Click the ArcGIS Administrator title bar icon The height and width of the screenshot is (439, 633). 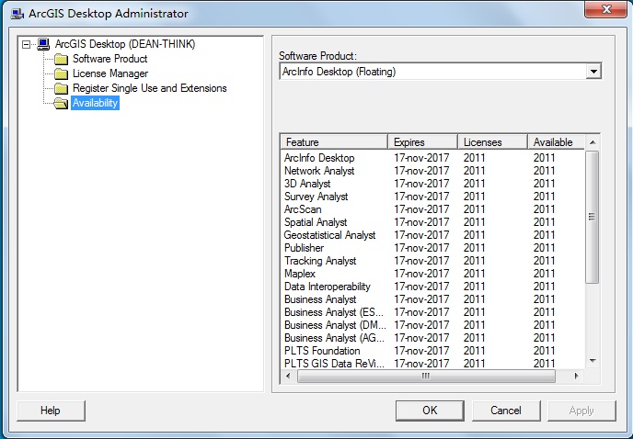tap(17, 14)
